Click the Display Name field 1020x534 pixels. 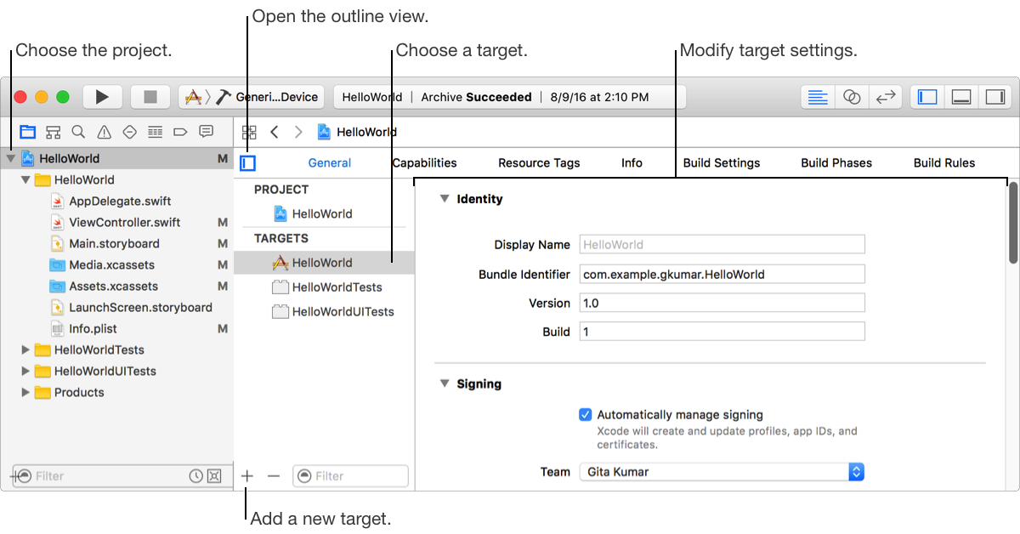[722, 244]
